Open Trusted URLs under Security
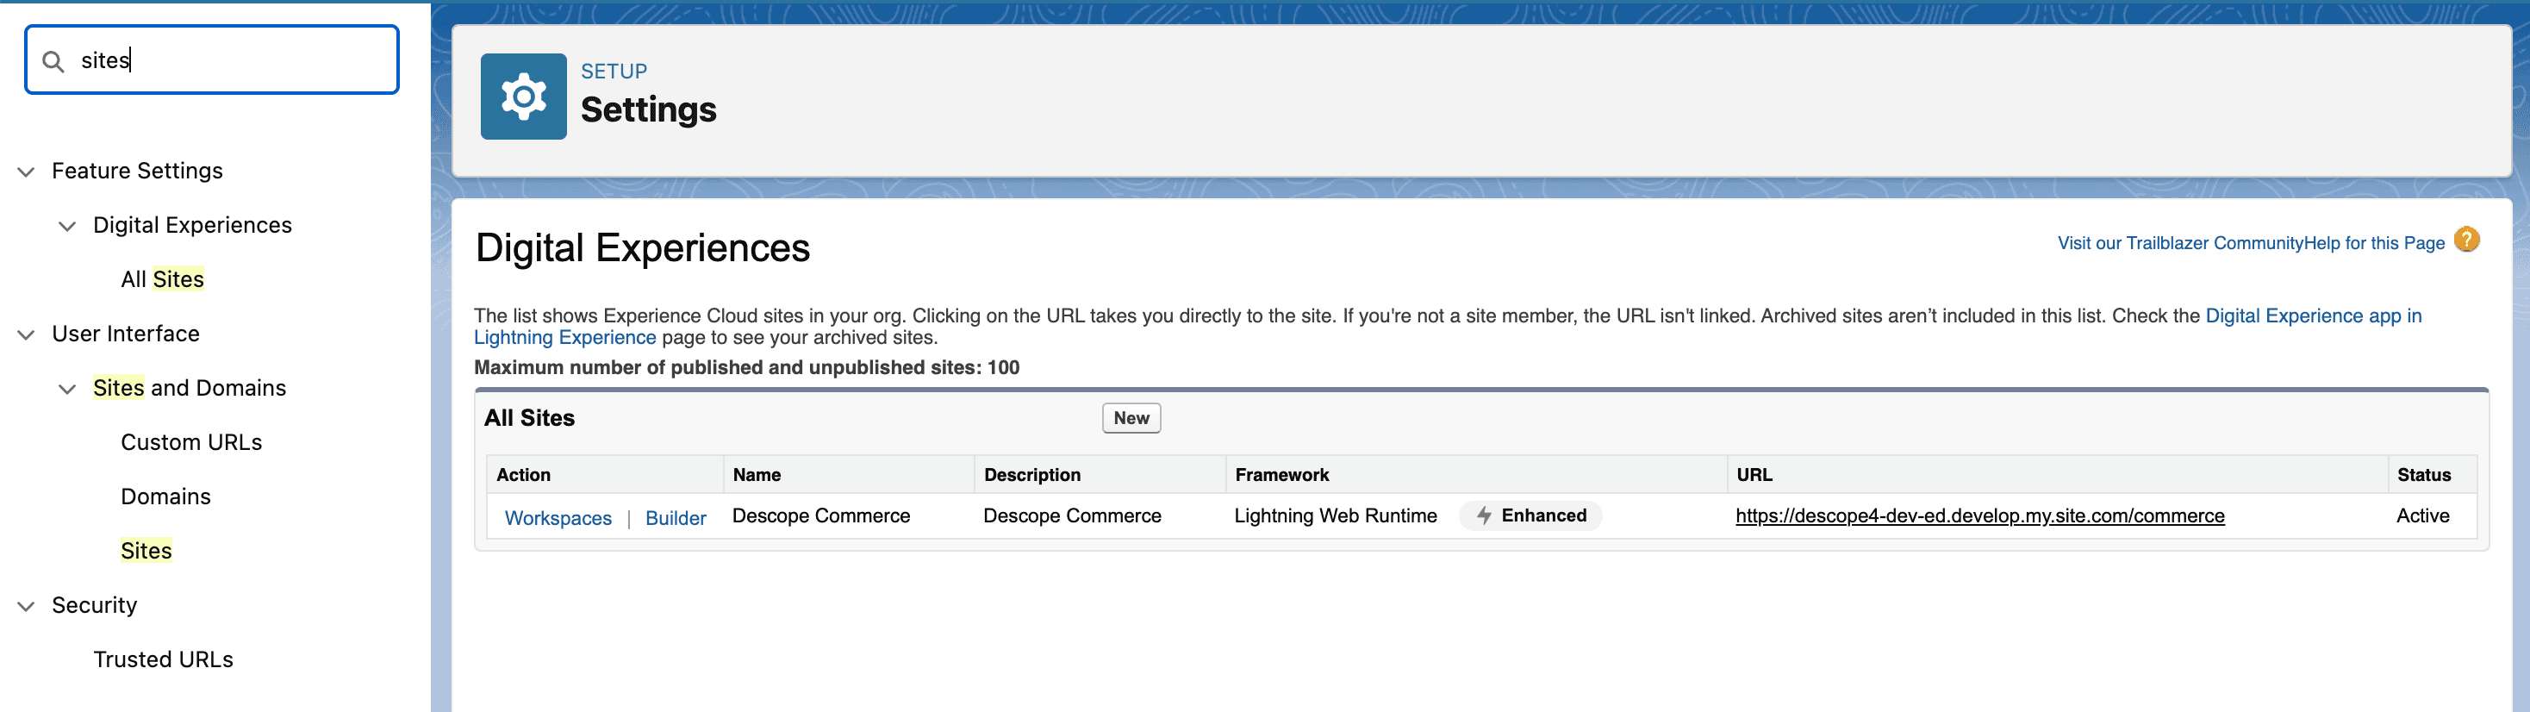This screenshot has width=2530, height=712. 163,660
